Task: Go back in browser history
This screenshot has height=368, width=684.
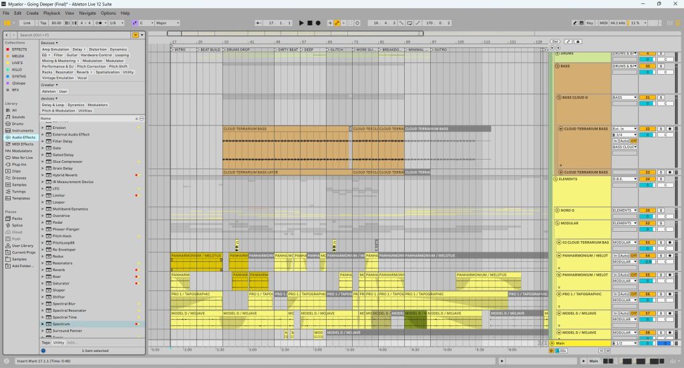Action: pyautogui.click(x=7, y=35)
